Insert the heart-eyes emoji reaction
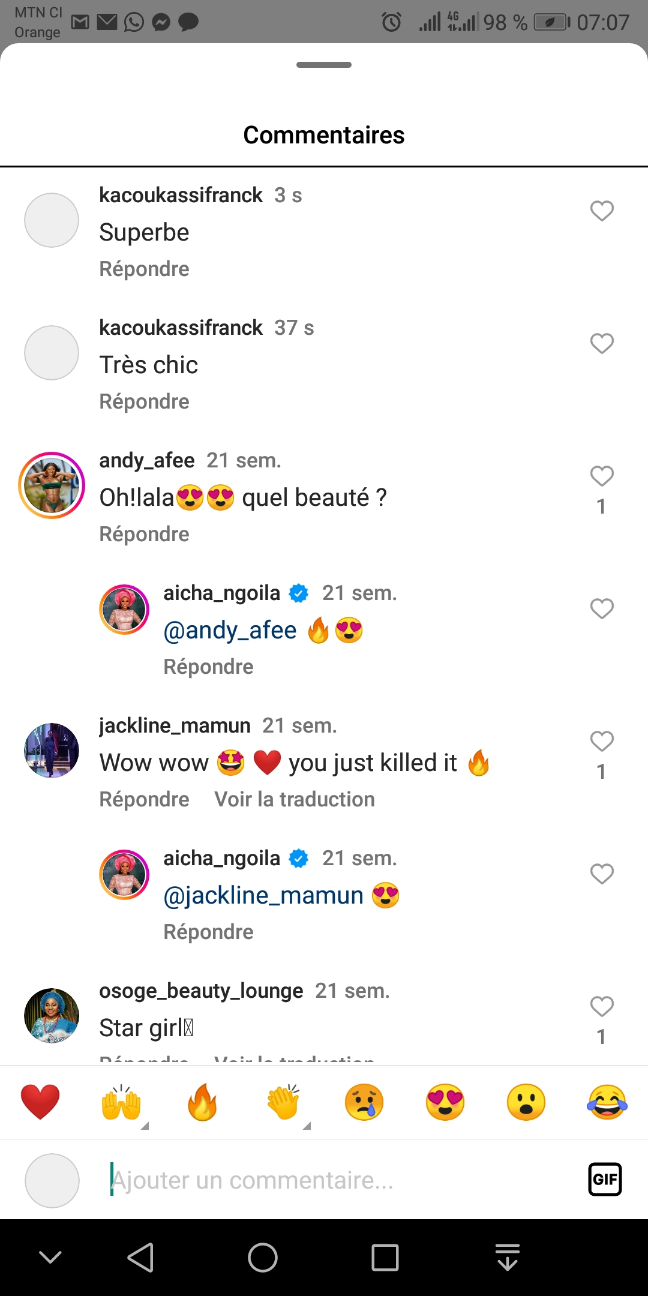 (445, 1102)
